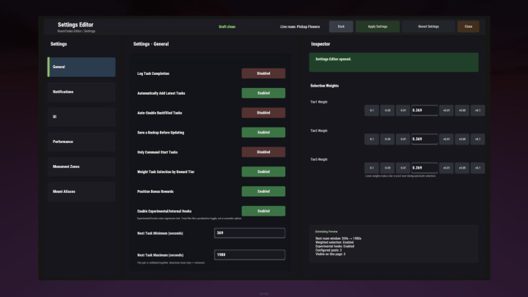This screenshot has width=528, height=297.
Task: Increase Tier2 Weight by 0.1
Action: (x=477, y=139)
